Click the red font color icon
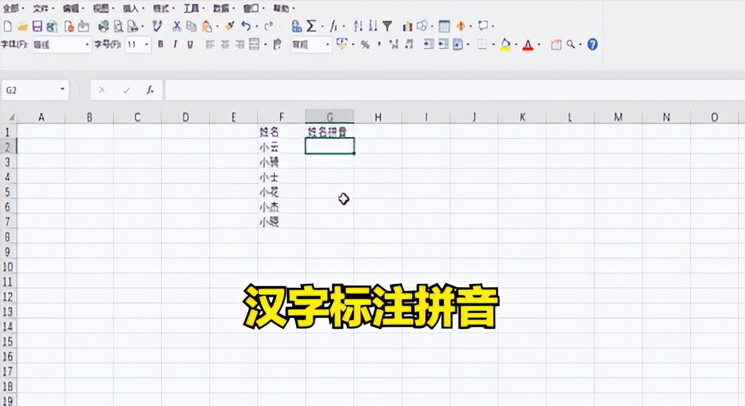Viewport: 745px width, 406px height. click(x=528, y=45)
